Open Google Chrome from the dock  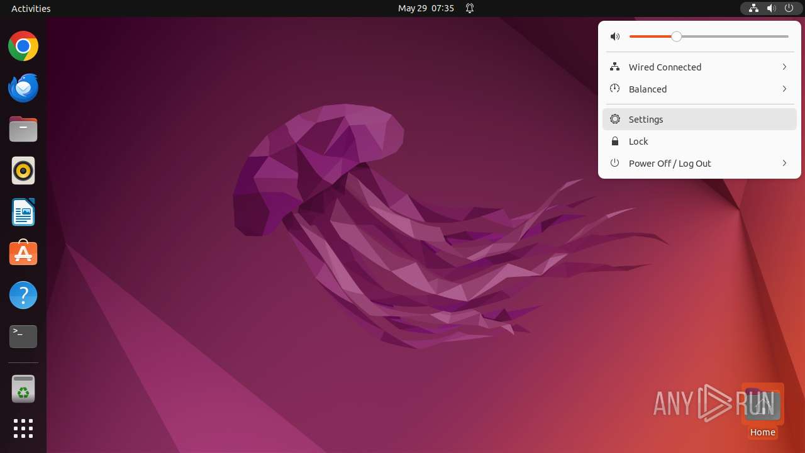(x=23, y=46)
